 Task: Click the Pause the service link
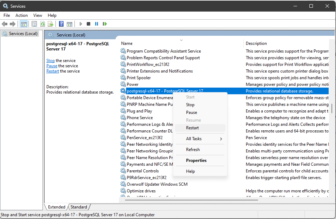52,66
